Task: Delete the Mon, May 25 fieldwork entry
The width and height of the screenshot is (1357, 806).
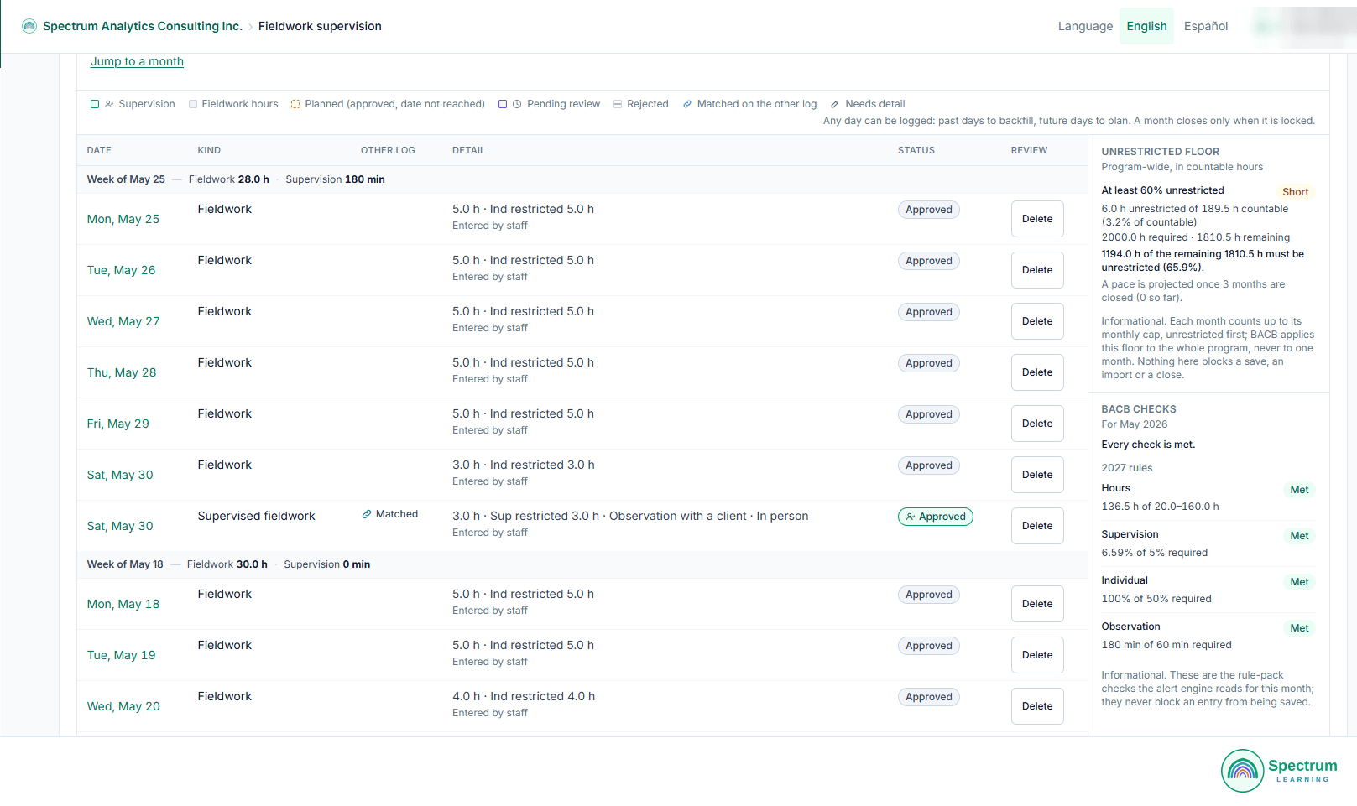Action: click(x=1037, y=219)
